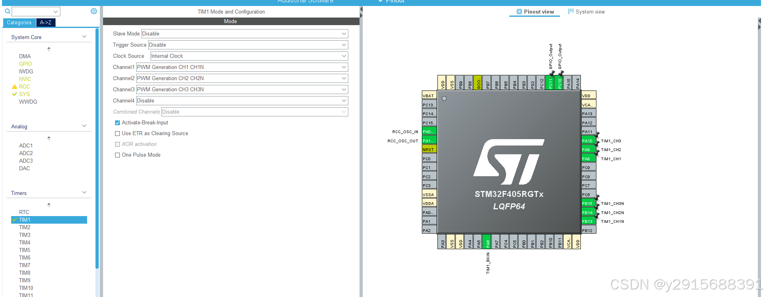
Task: Click System Core sort arrow
Action: [x=49, y=49]
